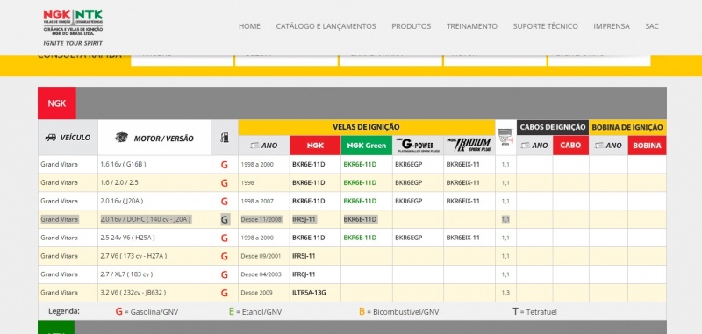The height and width of the screenshot is (334, 702).
Task: Click the G fuel icon in 1.6 / 2.0 / 2.5 row
Action: [225, 183]
